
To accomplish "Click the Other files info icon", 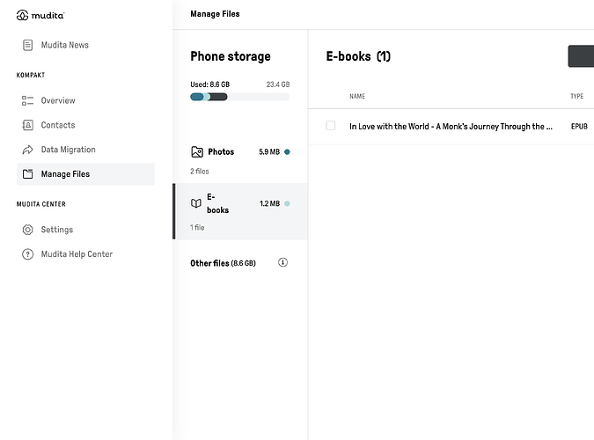I will click(x=282, y=262).
